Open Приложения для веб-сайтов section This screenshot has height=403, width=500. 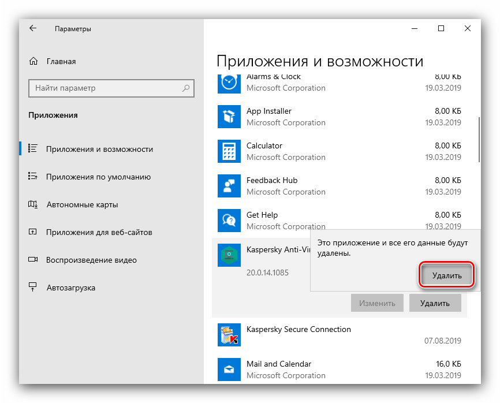click(99, 232)
